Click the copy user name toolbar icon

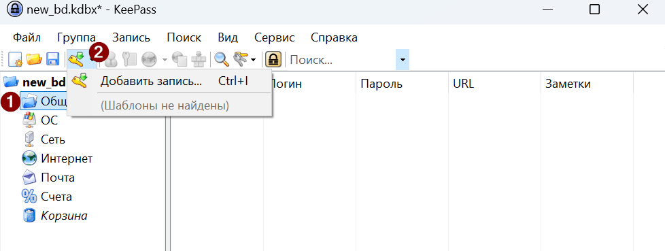111,60
